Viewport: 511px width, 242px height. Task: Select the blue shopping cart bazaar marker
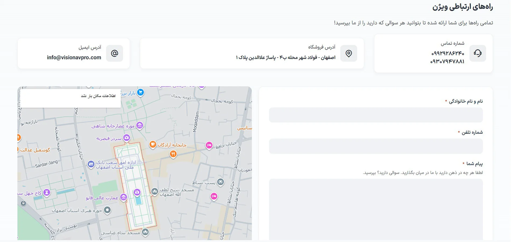click(140, 92)
